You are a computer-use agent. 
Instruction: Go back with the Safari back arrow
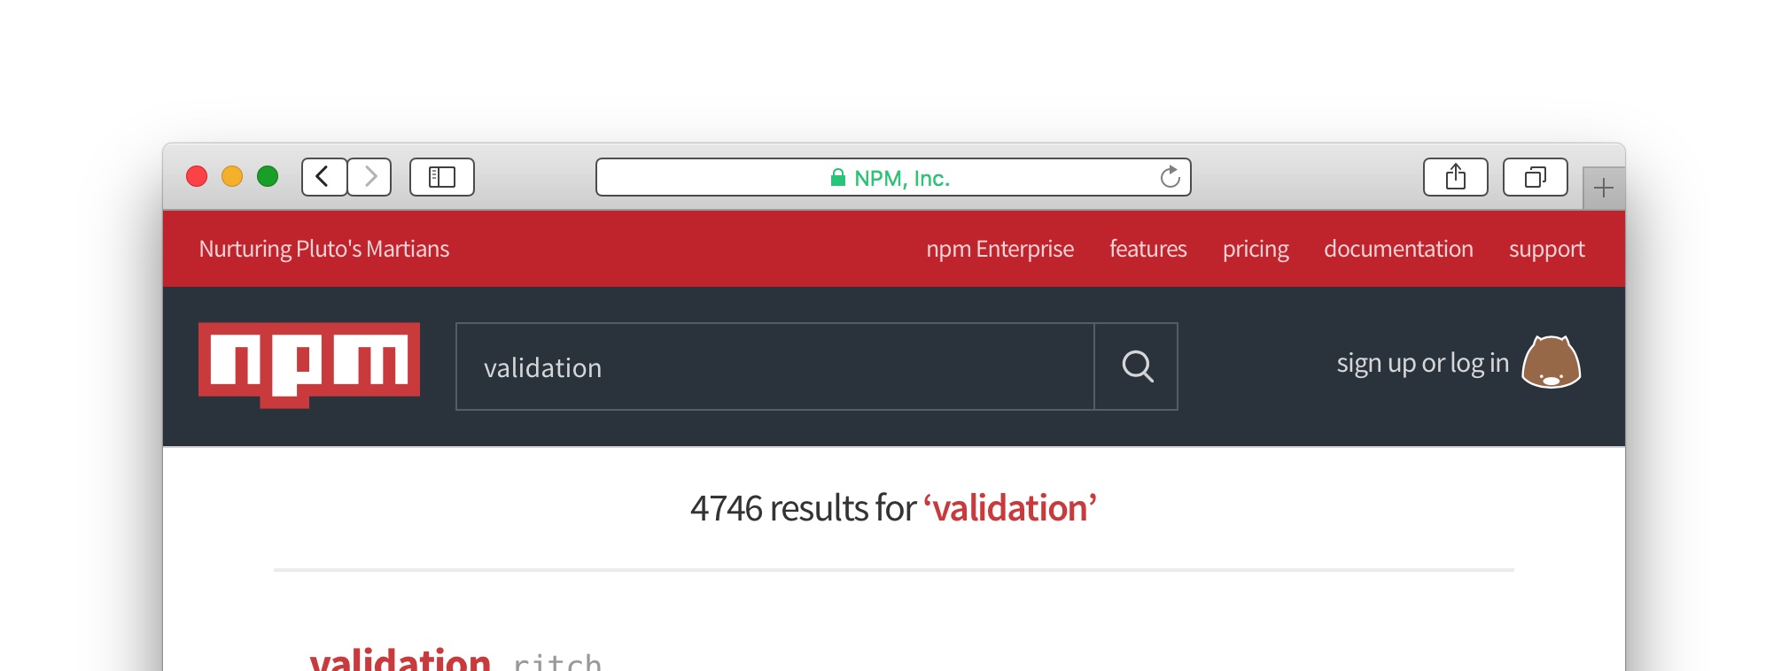[x=324, y=177]
